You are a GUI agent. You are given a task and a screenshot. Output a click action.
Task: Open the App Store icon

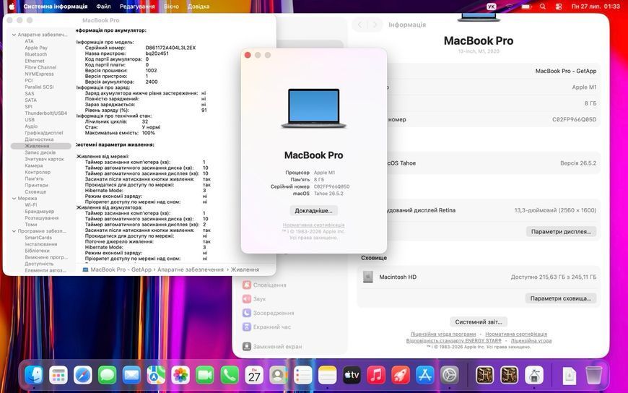point(425,376)
